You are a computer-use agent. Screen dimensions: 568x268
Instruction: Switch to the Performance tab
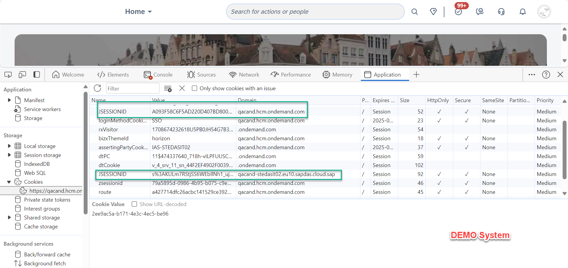pos(291,74)
